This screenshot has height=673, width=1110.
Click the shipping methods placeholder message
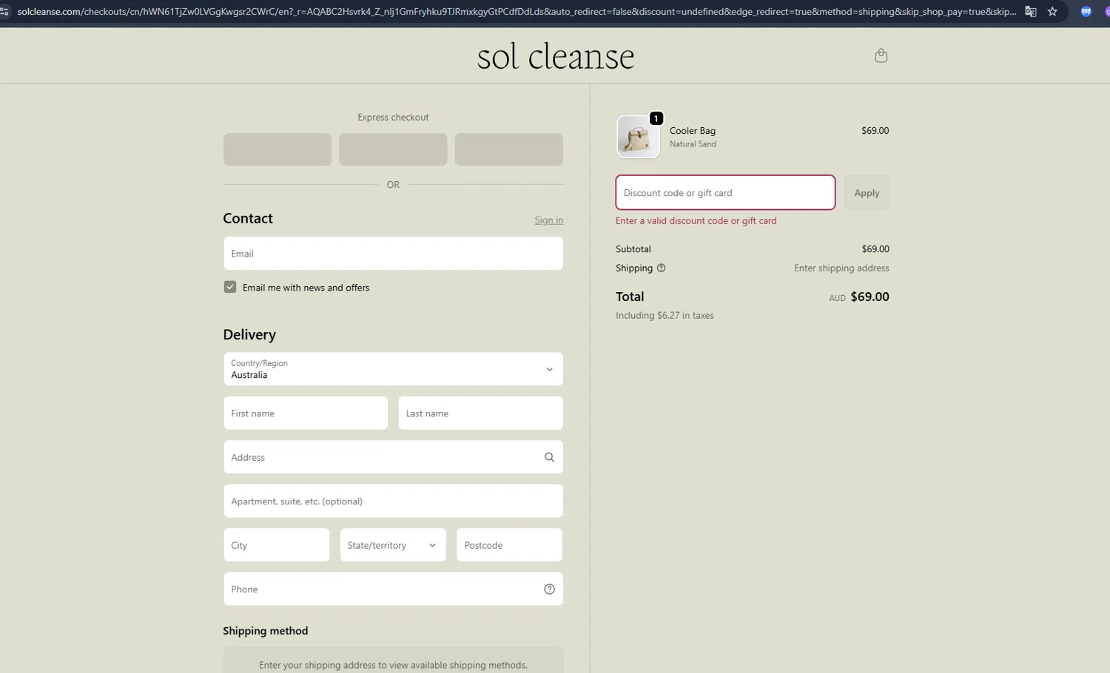(393, 666)
